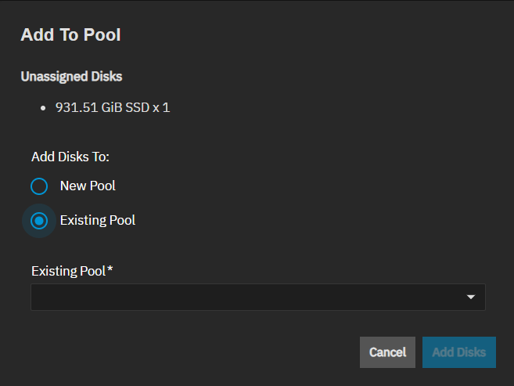This screenshot has width=514, height=386.
Task: Choose the Existing Pool radio button
Action: [39, 221]
